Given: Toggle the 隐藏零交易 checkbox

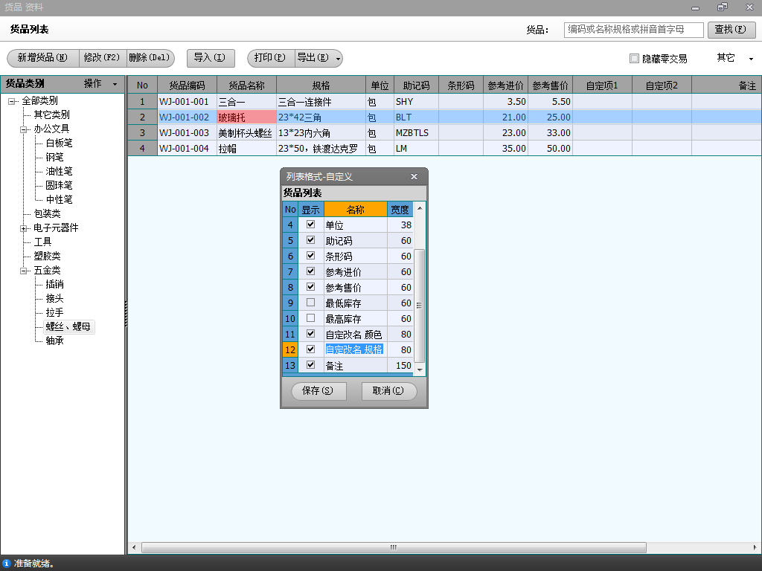Looking at the screenshot, I should coord(634,58).
